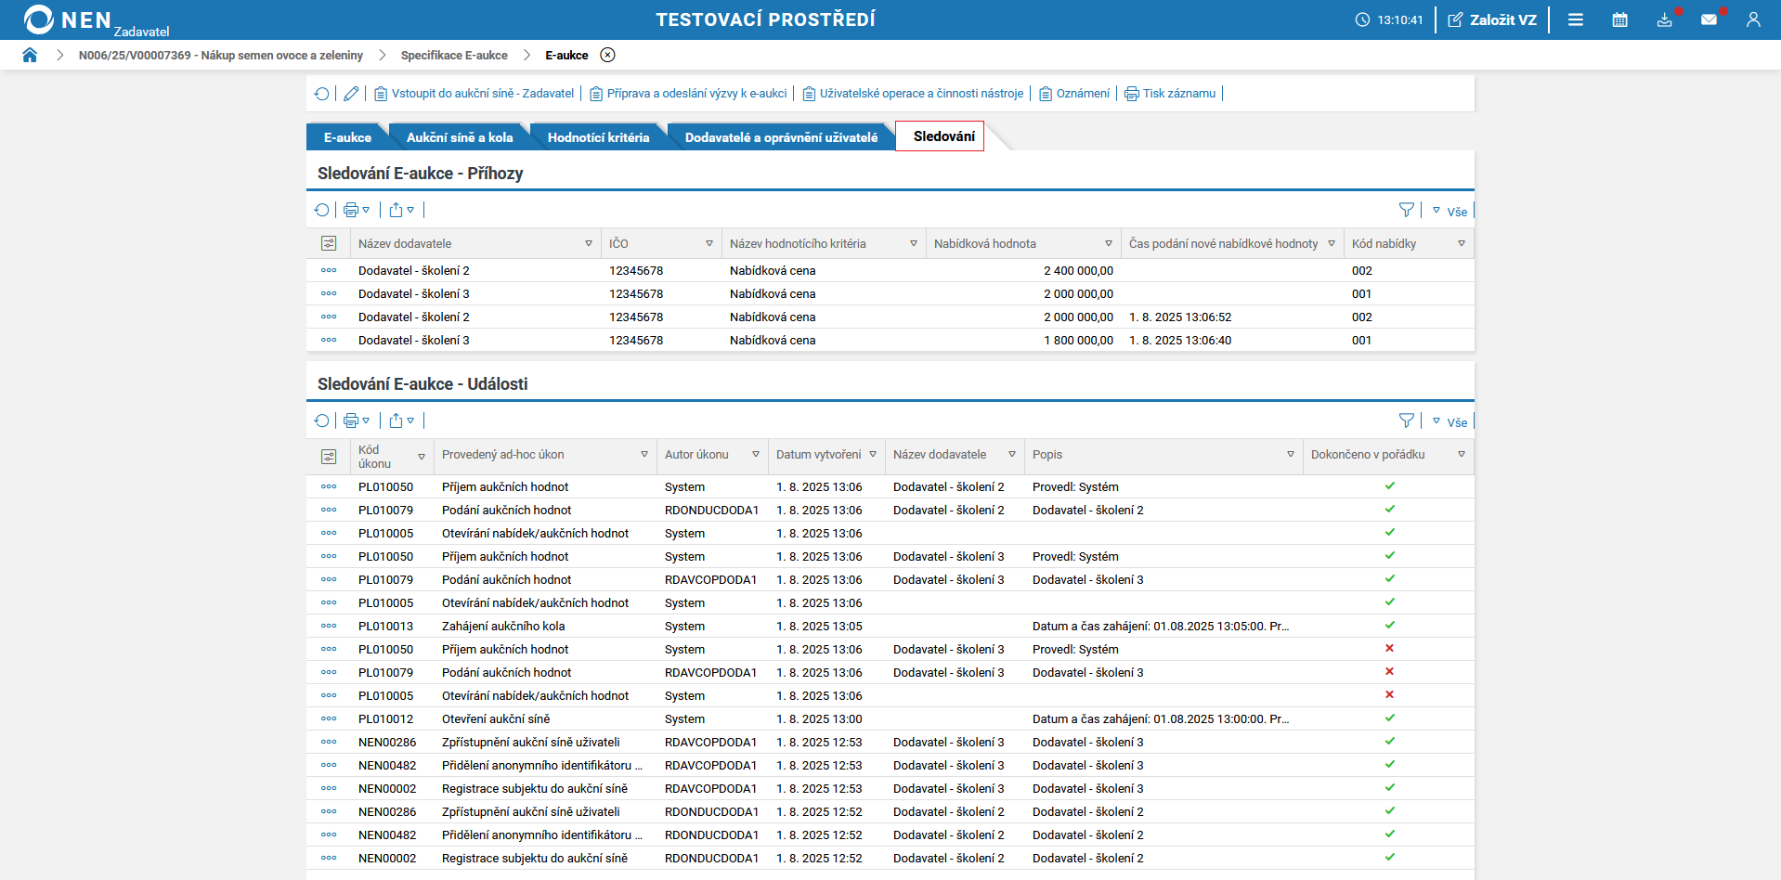The height and width of the screenshot is (880, 1781).
Task: Click the download icon in header
Action: 1664,19
